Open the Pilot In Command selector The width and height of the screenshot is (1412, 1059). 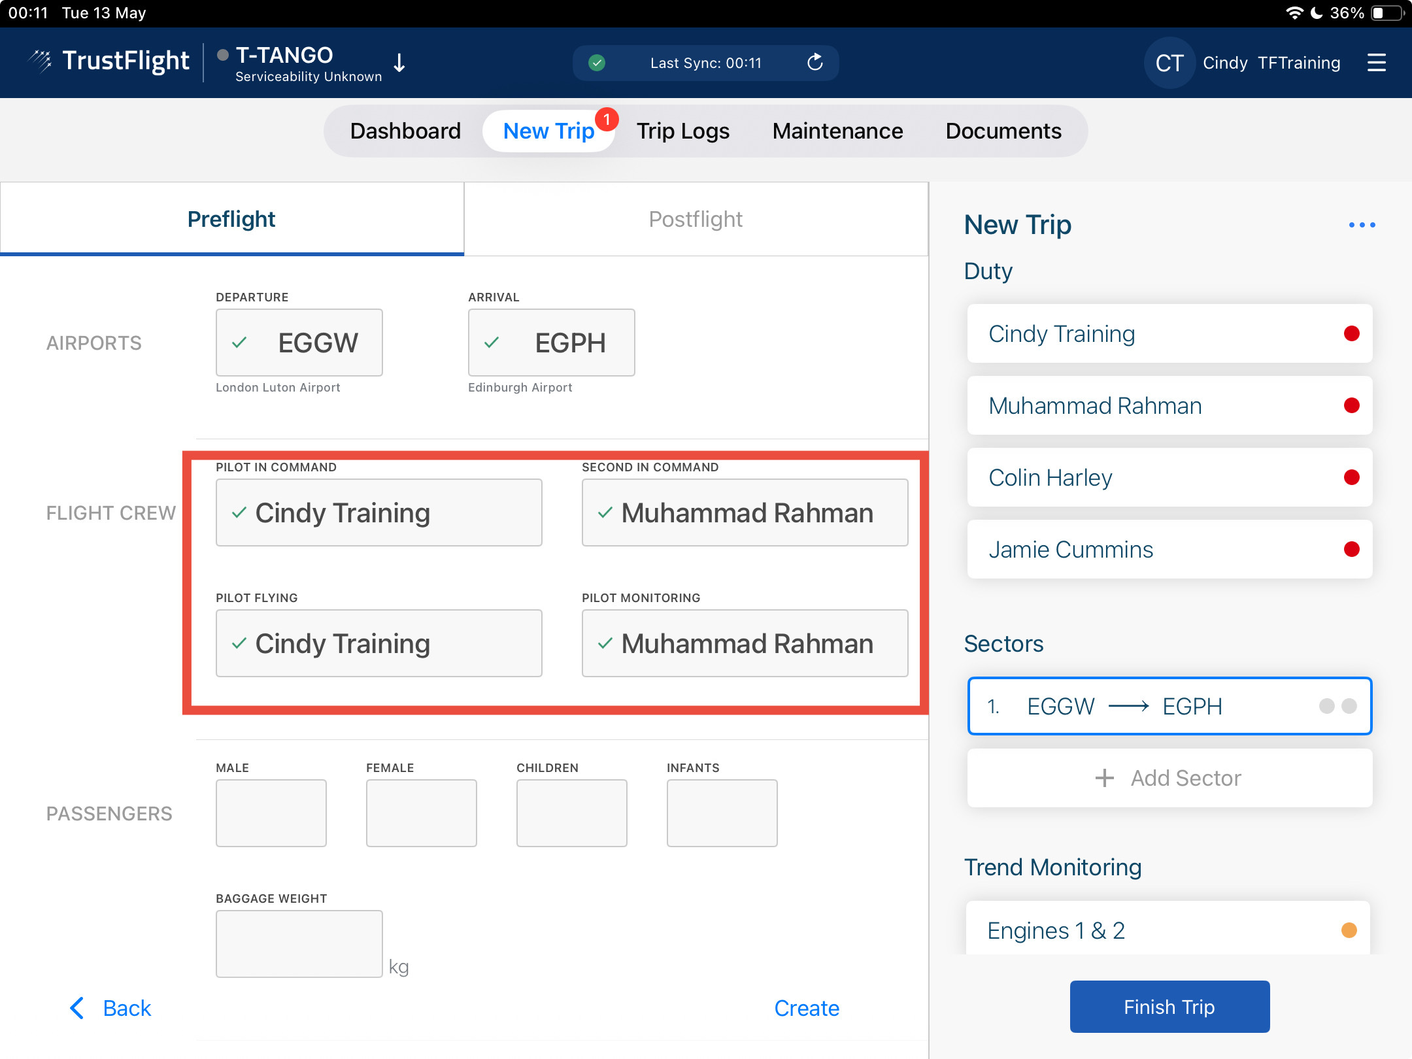[378, 513]
